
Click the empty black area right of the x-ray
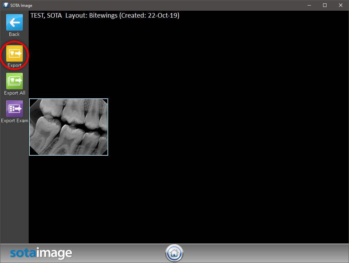click(225, 128)
